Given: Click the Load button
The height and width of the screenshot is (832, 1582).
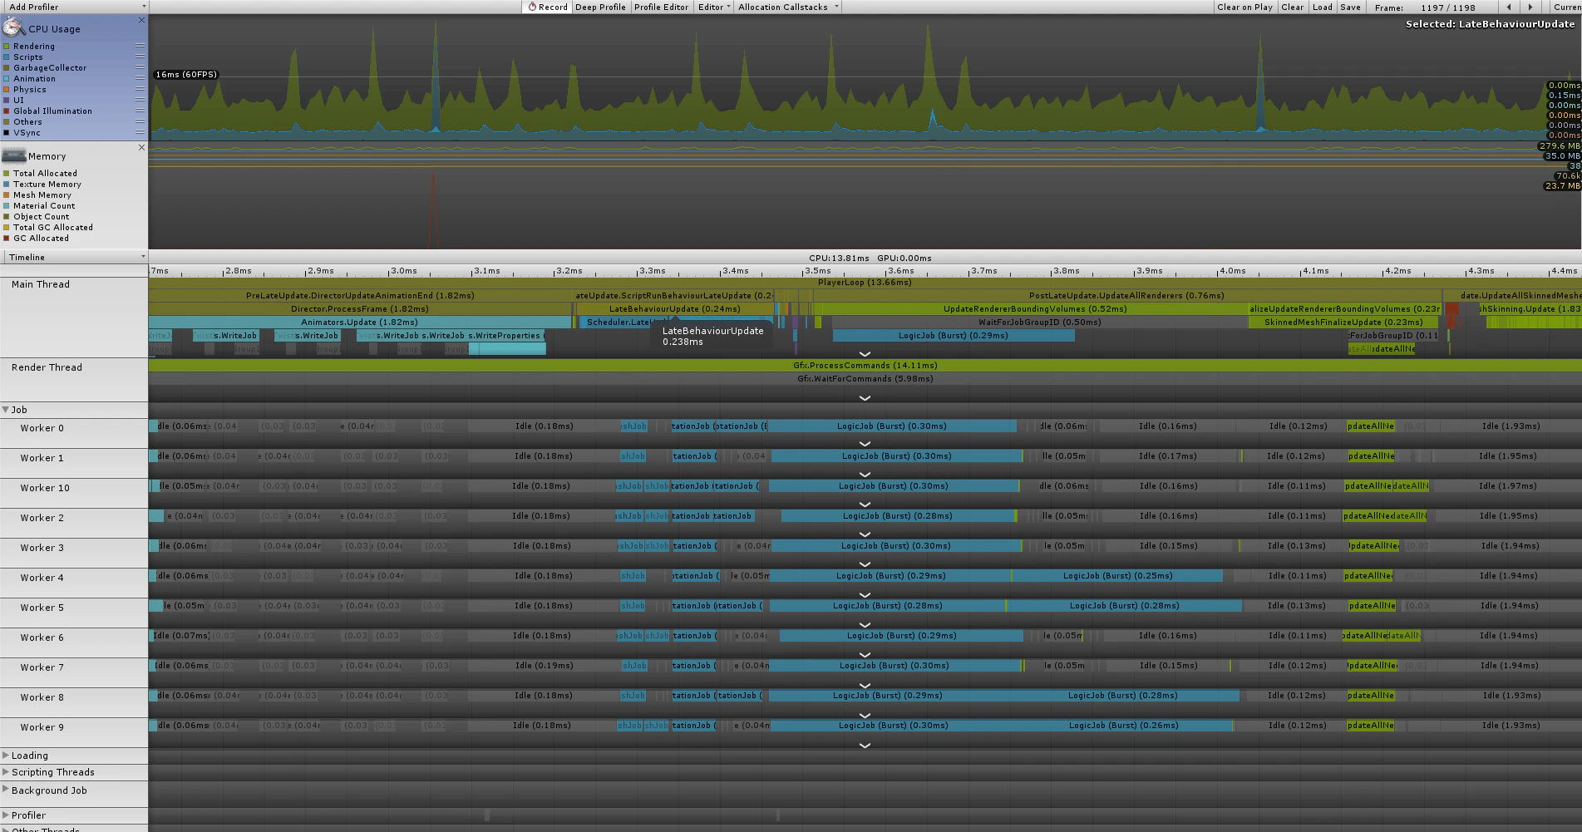Looking at the screenshot, I should point(1323,7).
